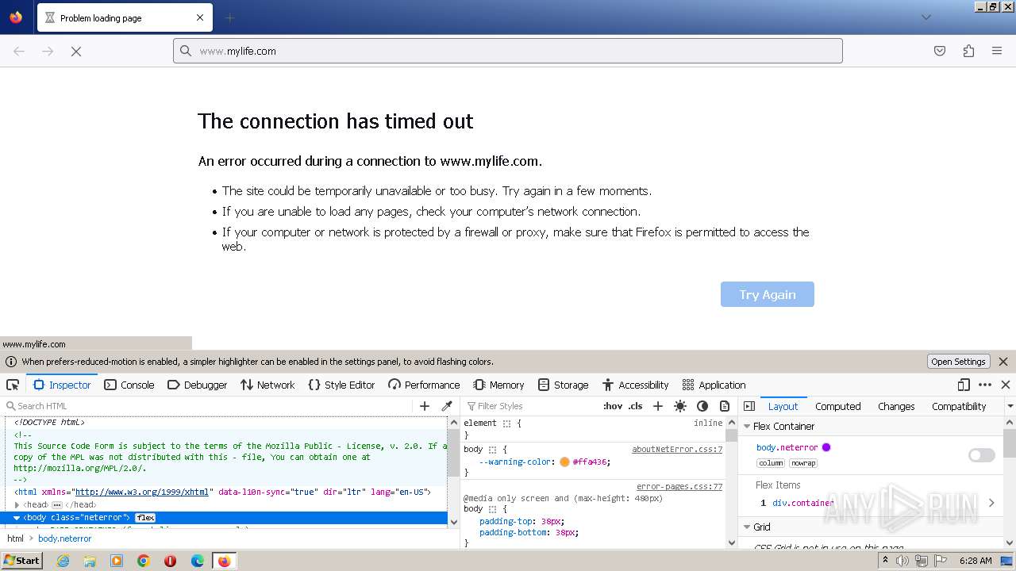Open flex item div.container arrow
Viewport: 1016px width, 571px height.
(991, 503)
